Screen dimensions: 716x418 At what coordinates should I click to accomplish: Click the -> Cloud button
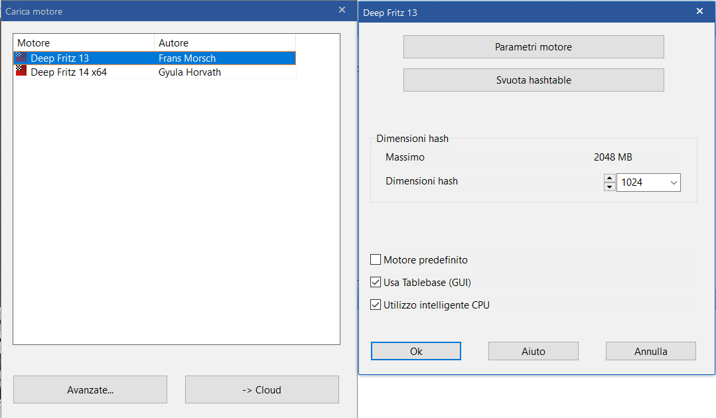tap(261, 389)
